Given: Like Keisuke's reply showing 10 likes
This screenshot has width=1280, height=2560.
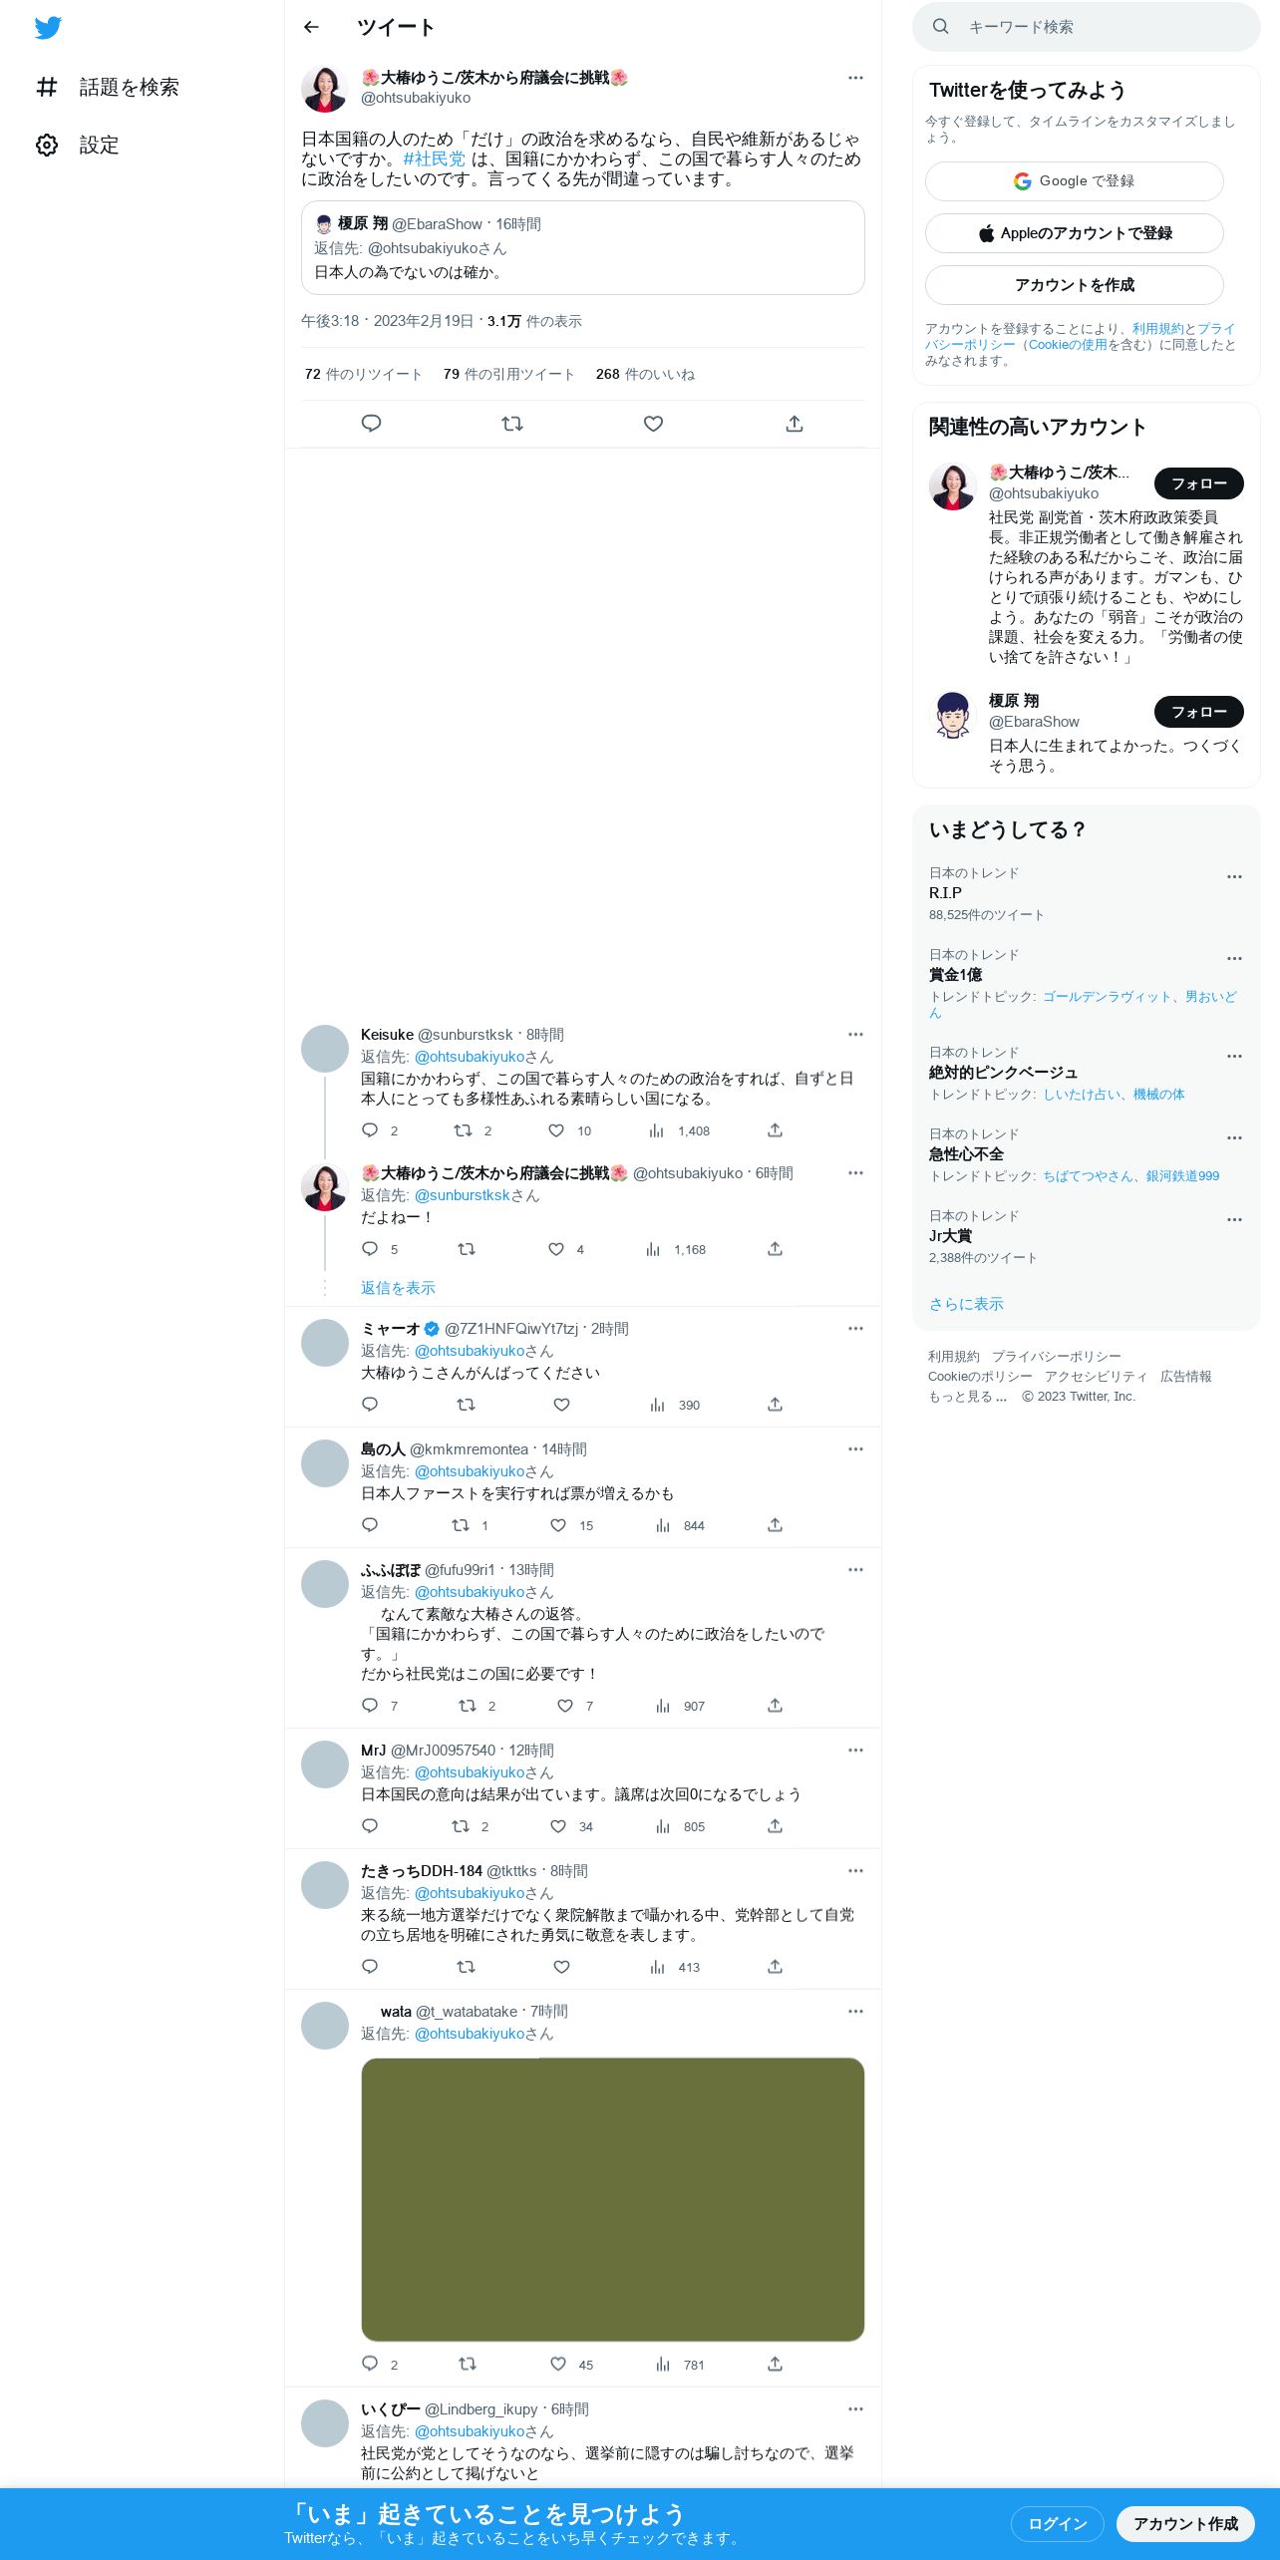Looking at the screenshot, I should (556, 1130).
